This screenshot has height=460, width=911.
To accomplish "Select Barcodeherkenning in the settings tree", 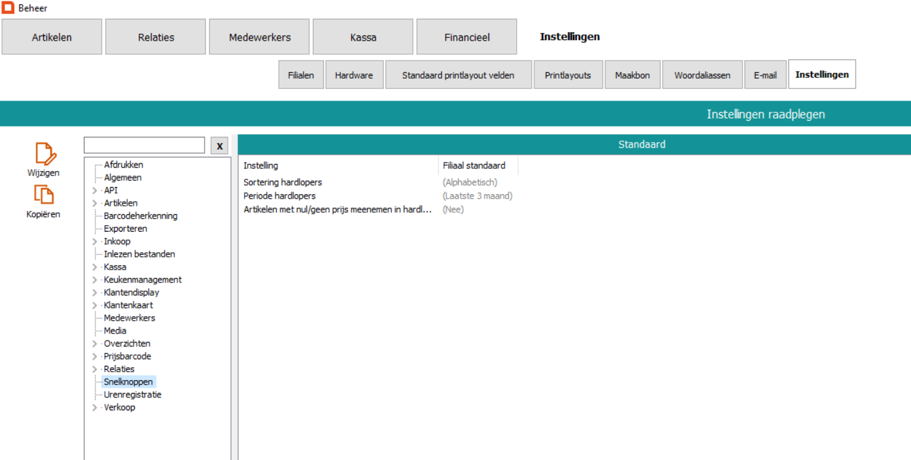I will pyautogui.click(x=140, y=216).
